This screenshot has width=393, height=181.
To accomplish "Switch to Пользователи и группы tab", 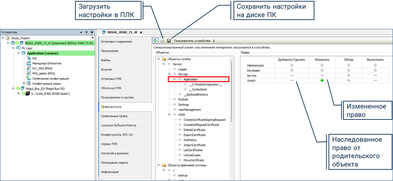I will (x=117, y=97).
